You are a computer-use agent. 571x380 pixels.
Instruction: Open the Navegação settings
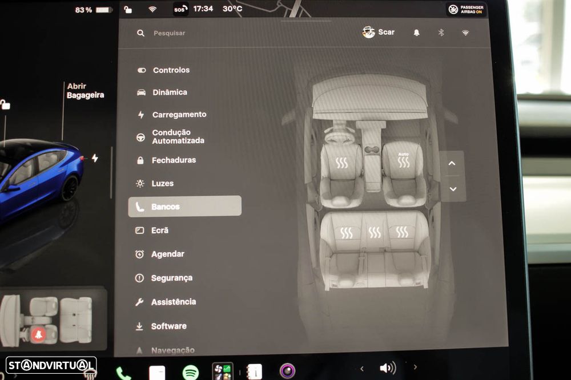165,350
